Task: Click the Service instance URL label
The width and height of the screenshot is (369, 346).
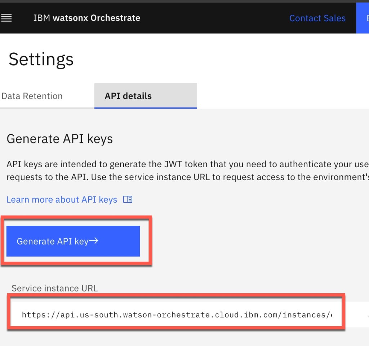Action: 55,288
